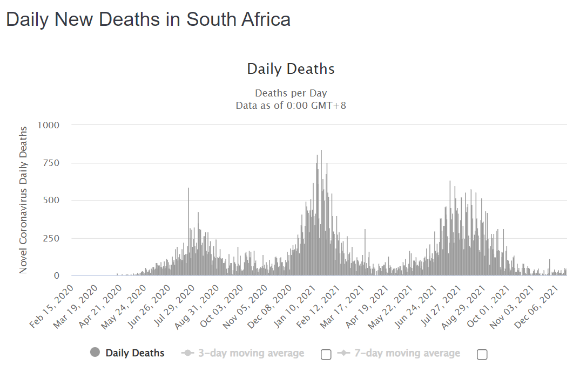
Task: Click the July 2020 spike bar near 580
Action: 188,231
